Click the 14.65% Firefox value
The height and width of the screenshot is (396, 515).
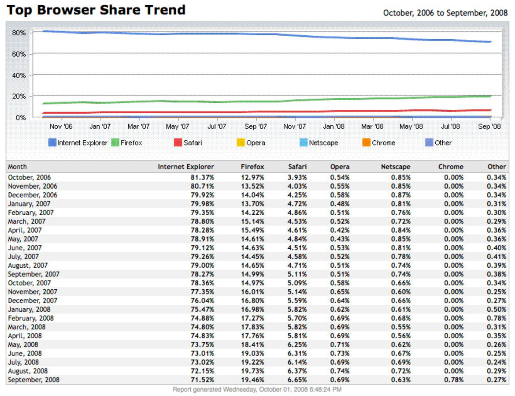pos(252,265)
